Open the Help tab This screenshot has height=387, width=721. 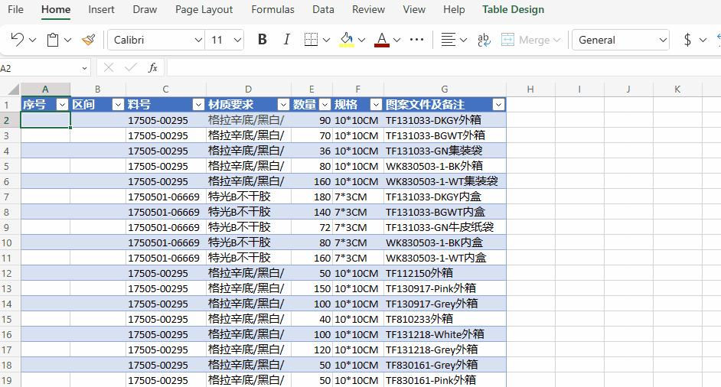point(454,10)
